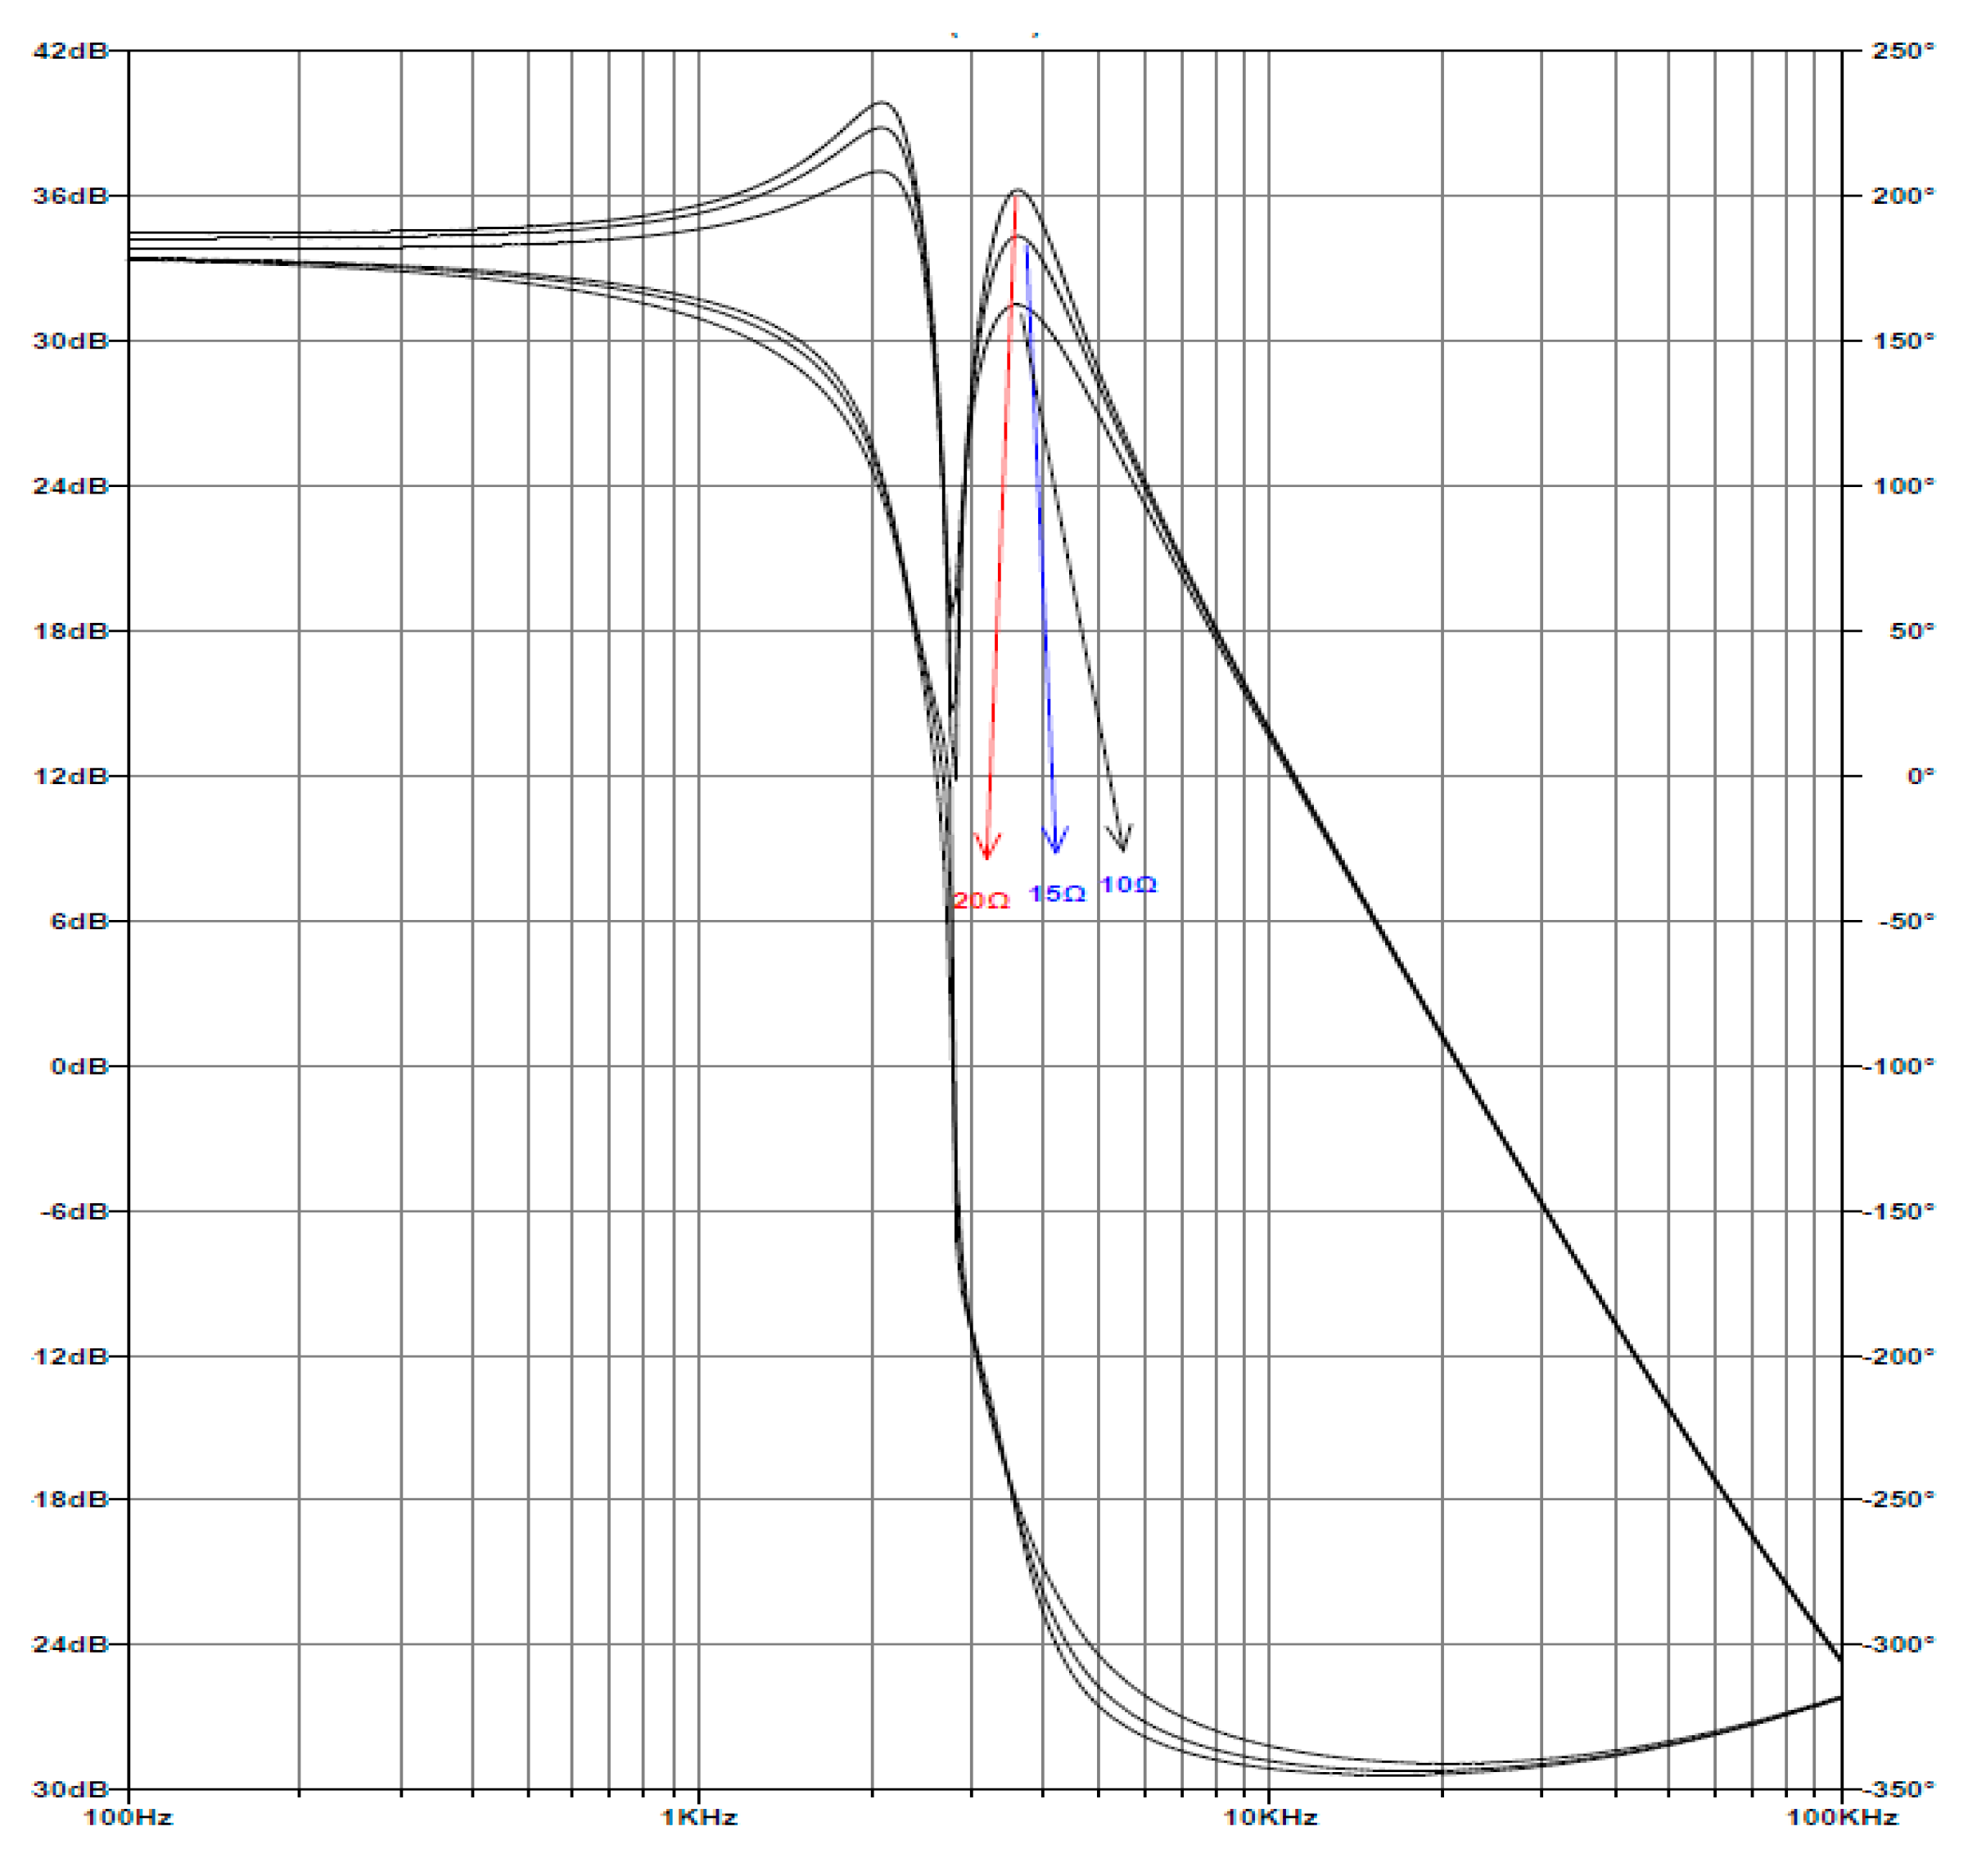Screen dimensions: 1968x1876
Task: Click the 10KHz frequency axis label
Action: pyautogui.click(x=1270, y=1818)
